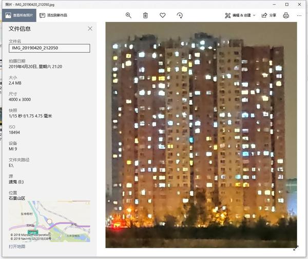This screenshot has height=259, width=308.
Task: Print the photo using the printer icon
Action: pos(286,15)
